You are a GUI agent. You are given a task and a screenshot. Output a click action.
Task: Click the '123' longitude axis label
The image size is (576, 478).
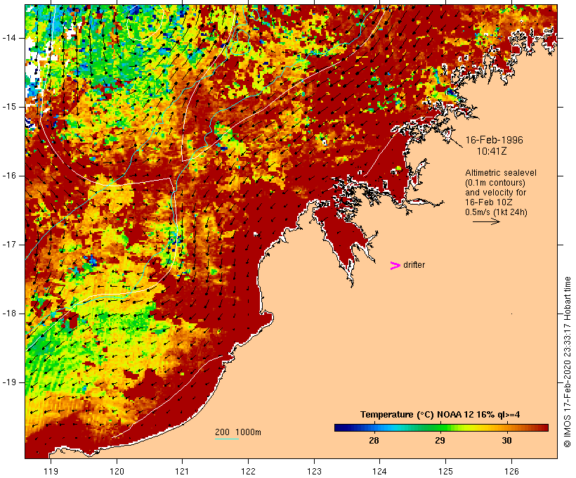314,471
